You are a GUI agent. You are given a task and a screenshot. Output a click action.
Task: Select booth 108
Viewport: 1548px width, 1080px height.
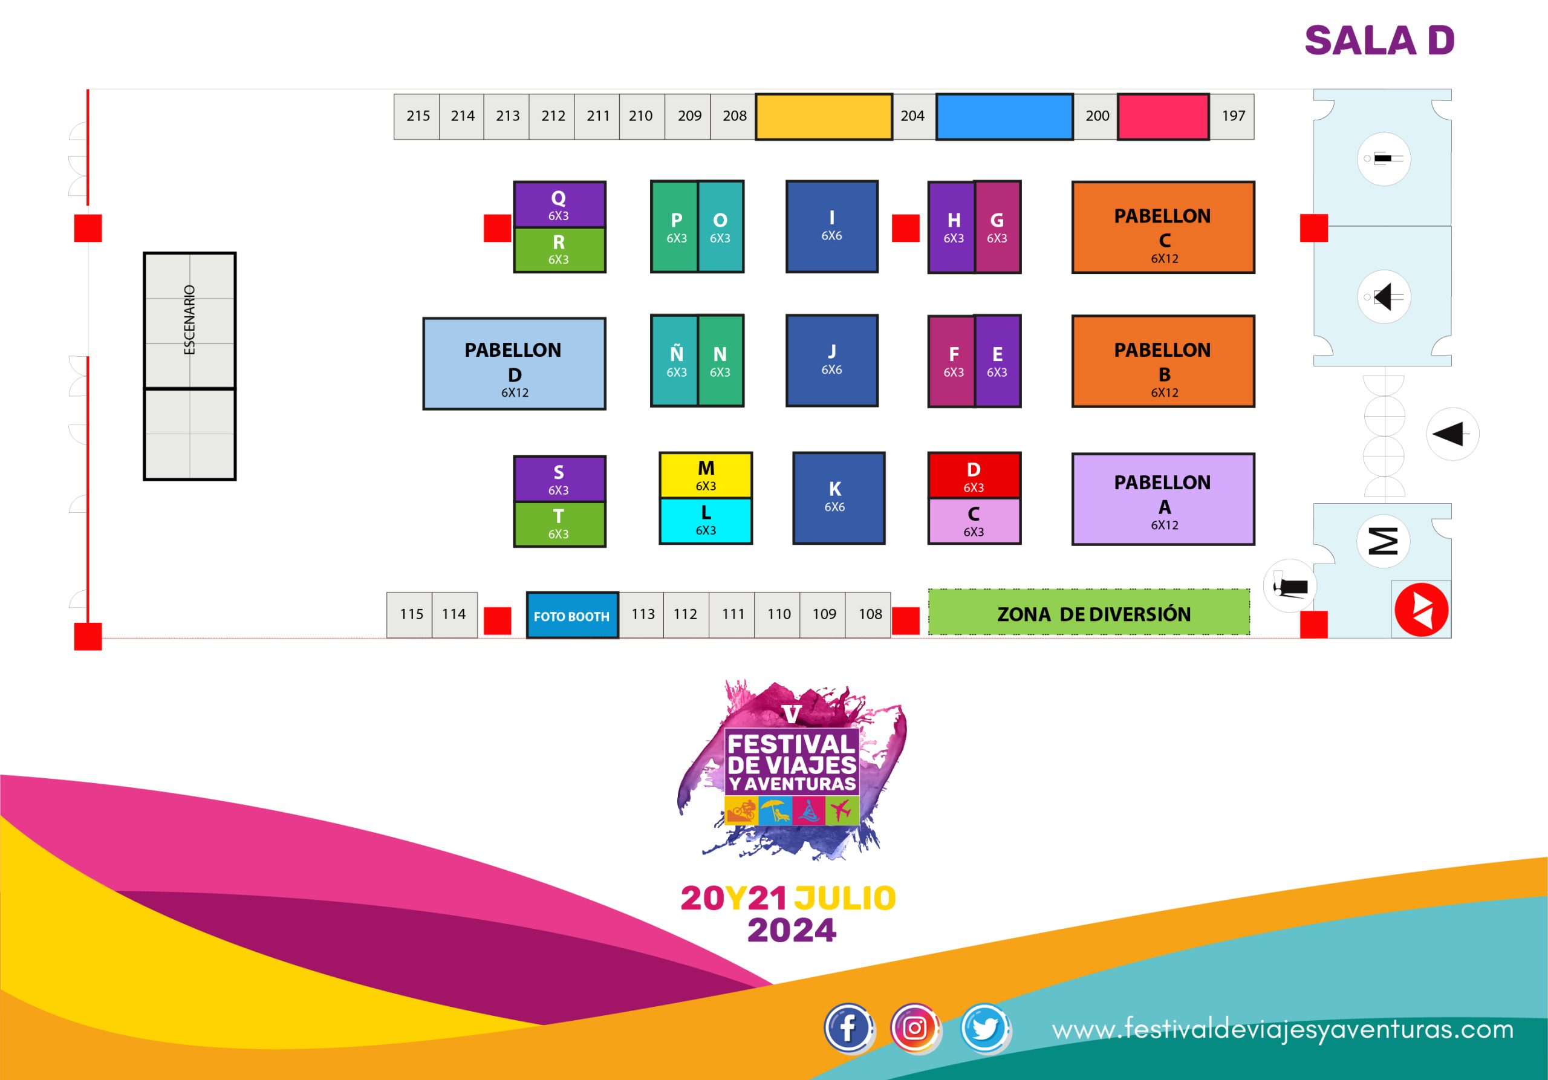pyautogui.click(x=868, y=615)
